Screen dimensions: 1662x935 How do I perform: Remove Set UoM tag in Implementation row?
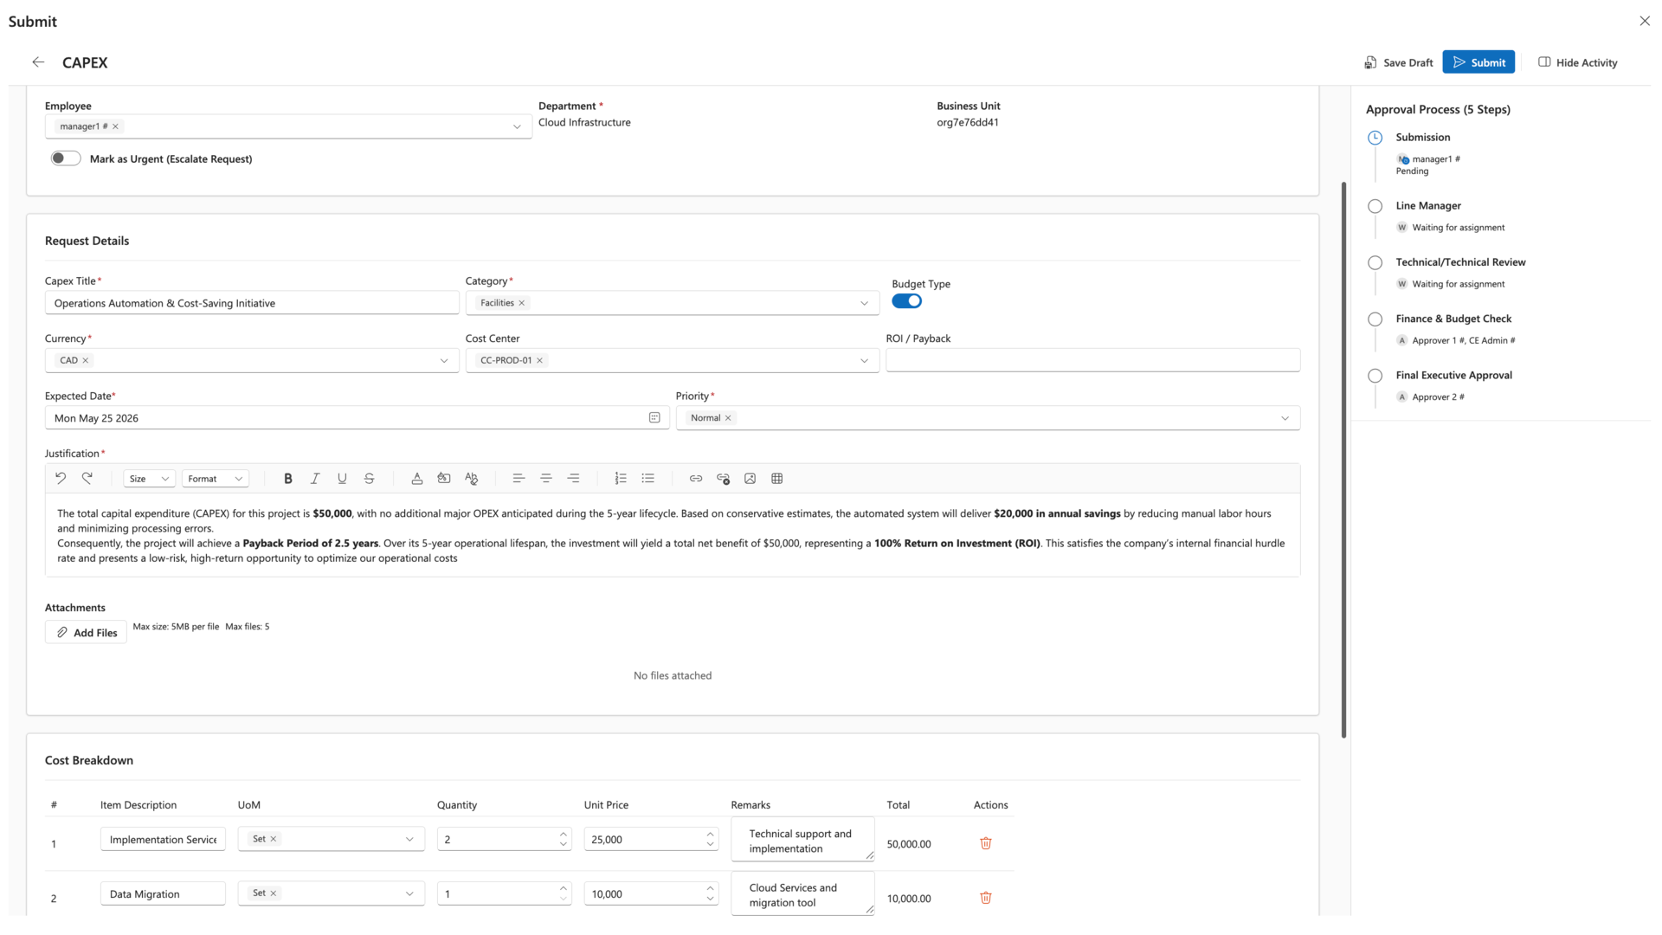[x=274, y=839]
